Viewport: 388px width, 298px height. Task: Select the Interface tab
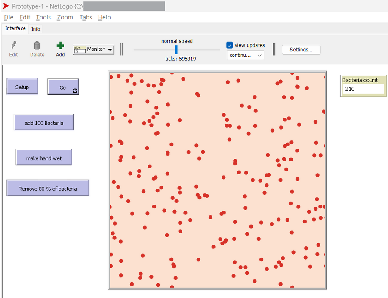click(x=15, y=28)
